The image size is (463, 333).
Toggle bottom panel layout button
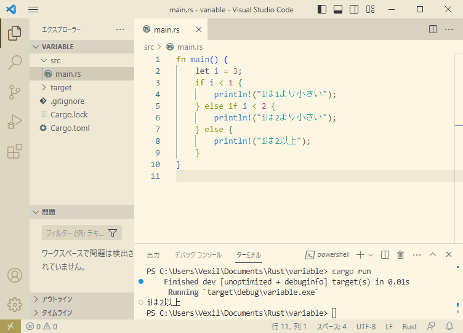(338, 9)
